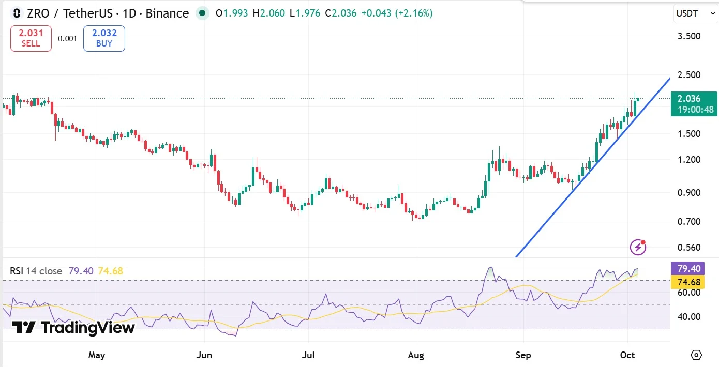Click the Oct label on time axis

click(627, 355)
